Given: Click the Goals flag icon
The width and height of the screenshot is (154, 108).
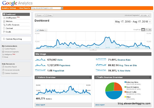Looking at the screenshot, I should tap(4, 32).
